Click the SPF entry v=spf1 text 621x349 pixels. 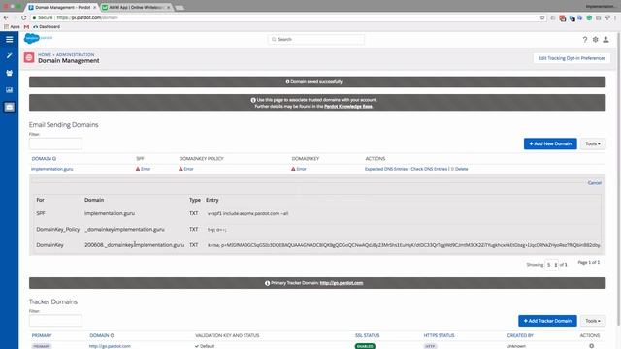(x=247, y=213)
